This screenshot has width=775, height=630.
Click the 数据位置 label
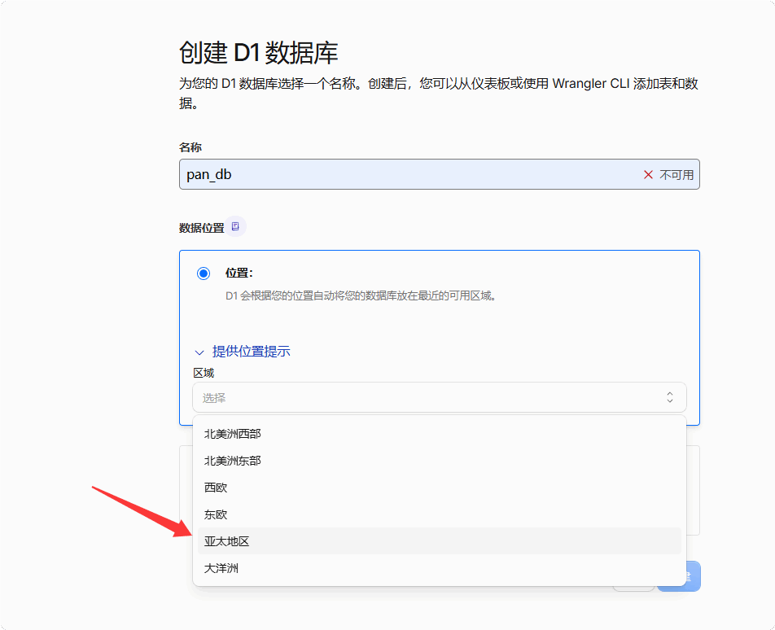click(201, 228)
